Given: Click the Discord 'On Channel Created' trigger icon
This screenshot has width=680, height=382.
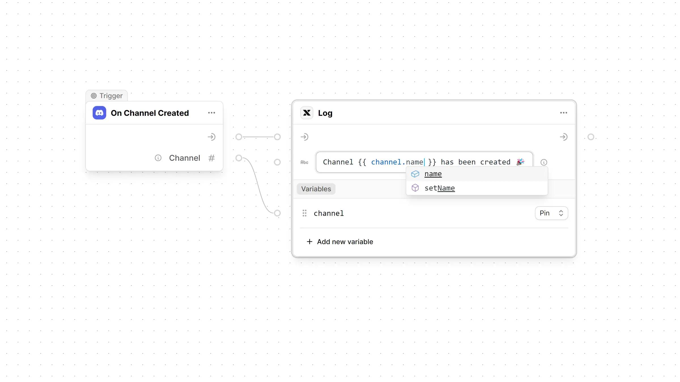Looking at the screenshot, I should click(99, 113).
